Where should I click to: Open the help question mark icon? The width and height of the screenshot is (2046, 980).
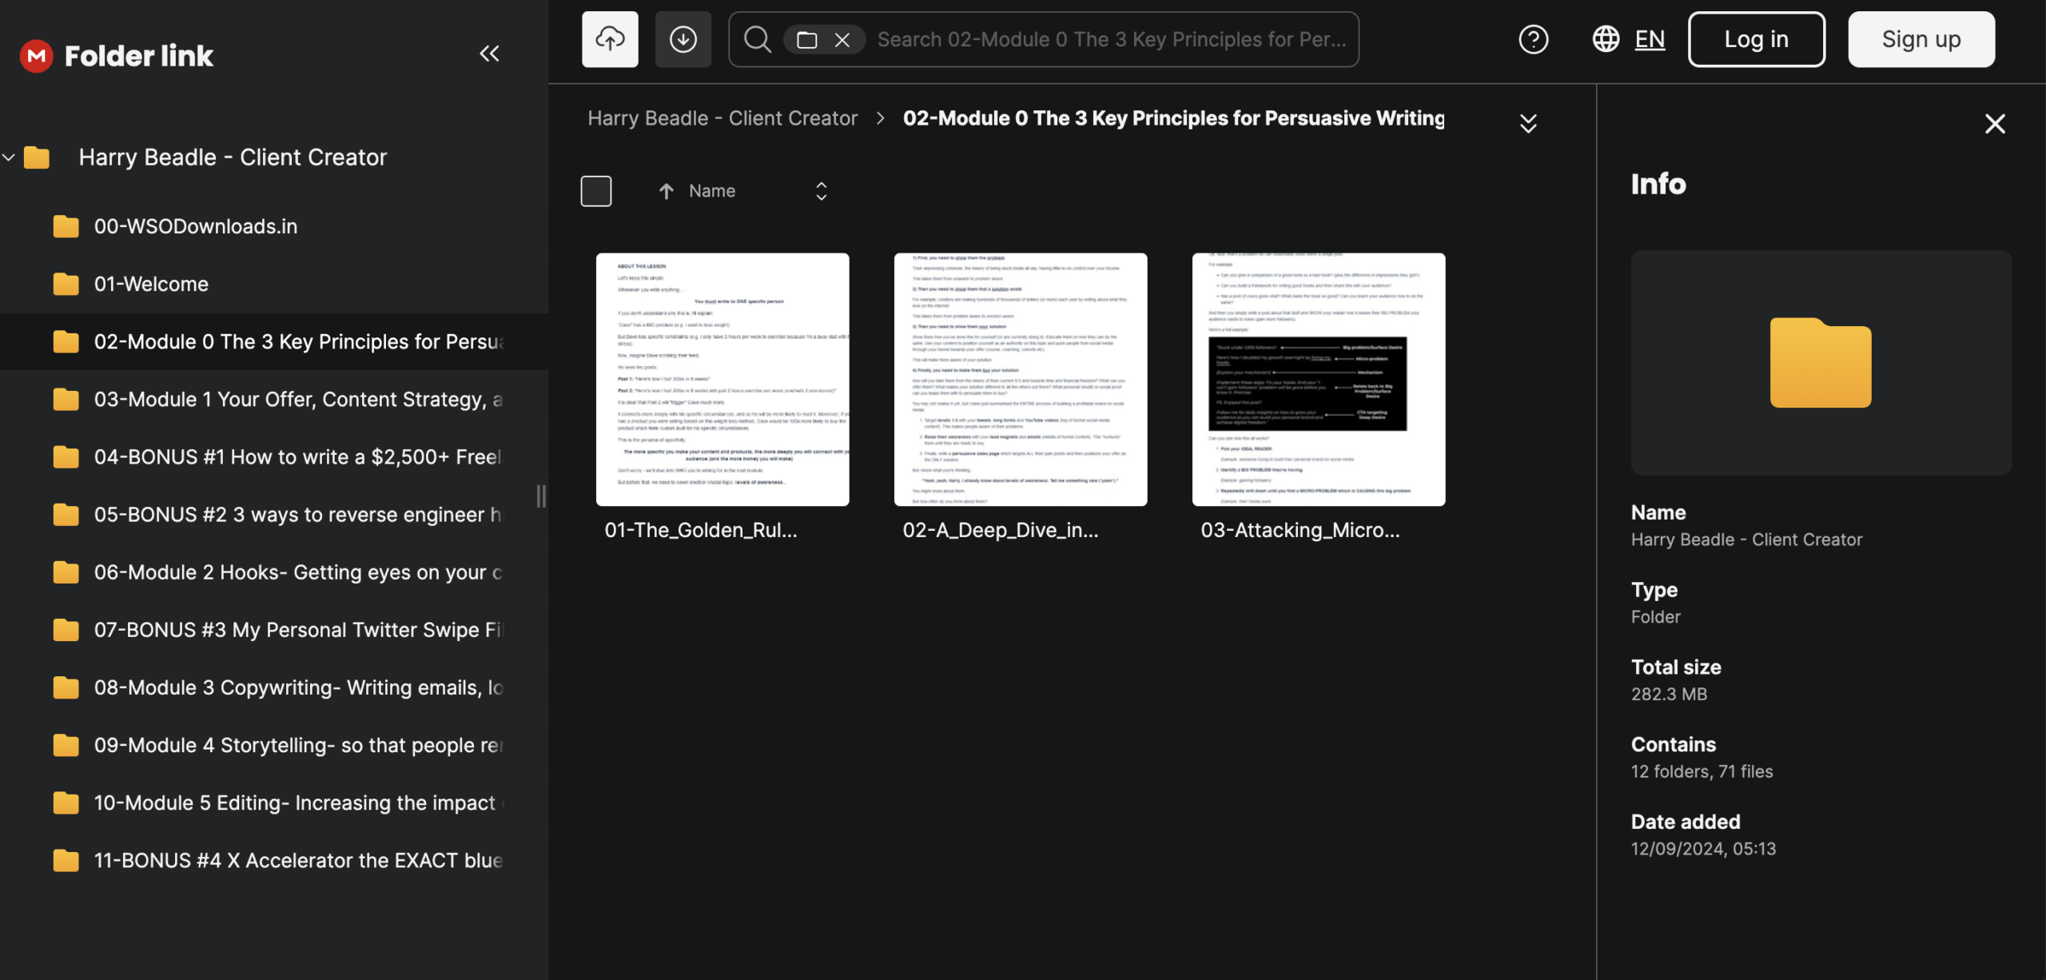1533,39
